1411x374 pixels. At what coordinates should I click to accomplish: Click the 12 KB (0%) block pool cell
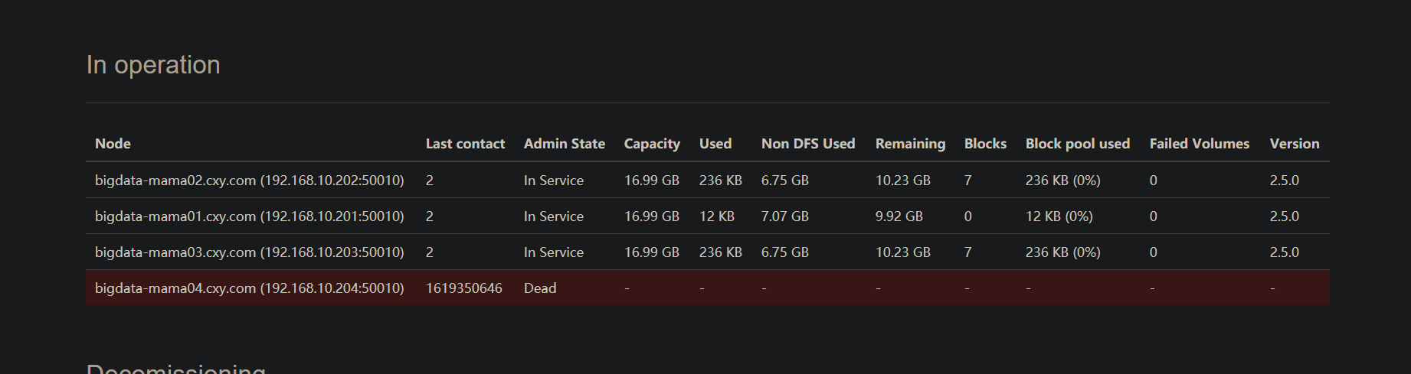(x=1059, y=216)
